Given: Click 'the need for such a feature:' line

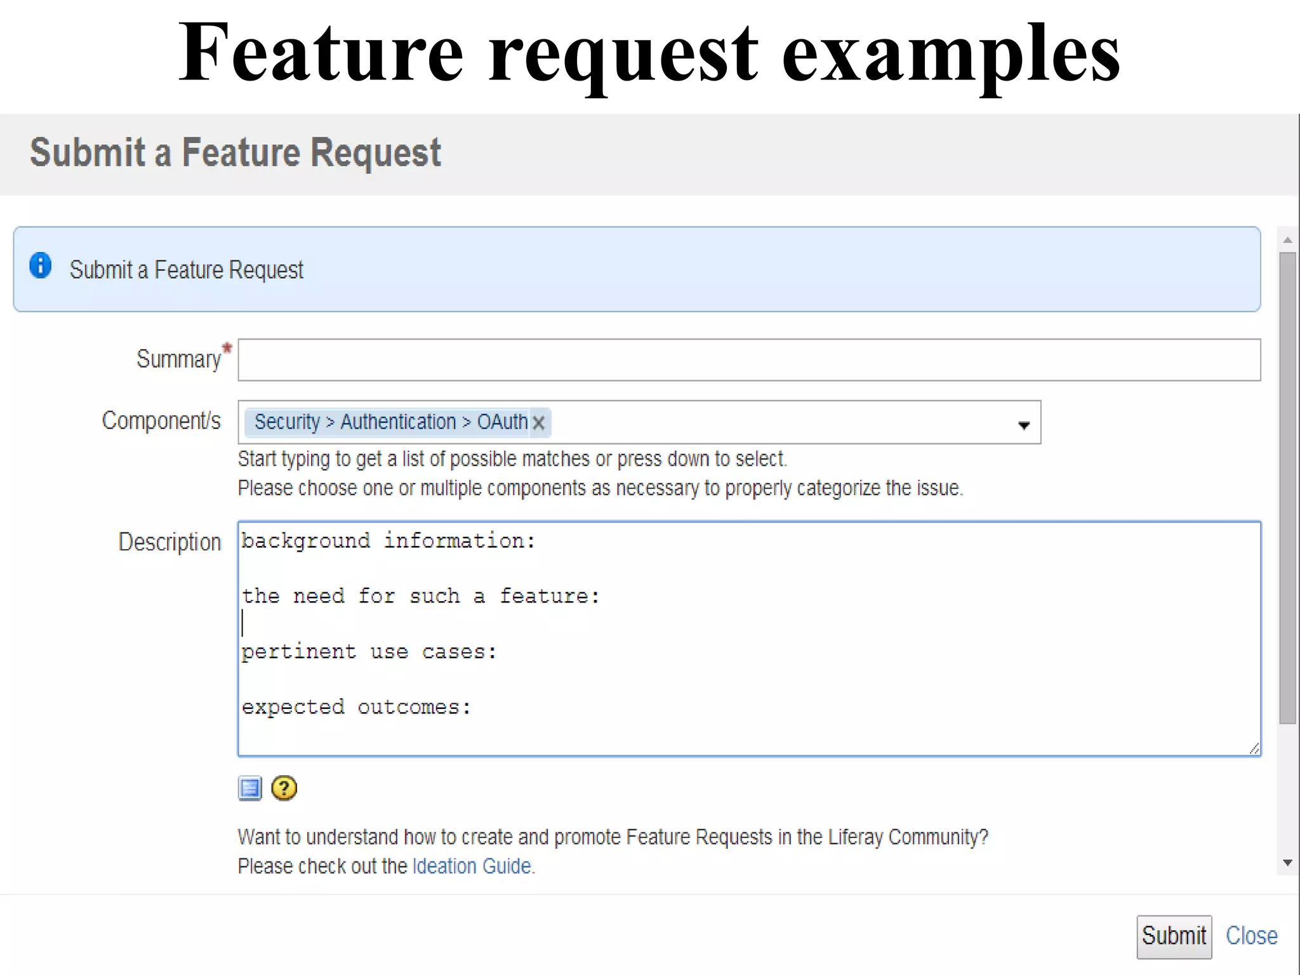Looking at the screenshot, I should [420, 596].
